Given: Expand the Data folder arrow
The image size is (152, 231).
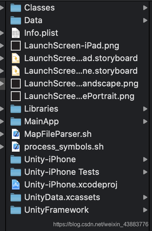Looking at the screenshot, I should [145, 20].
